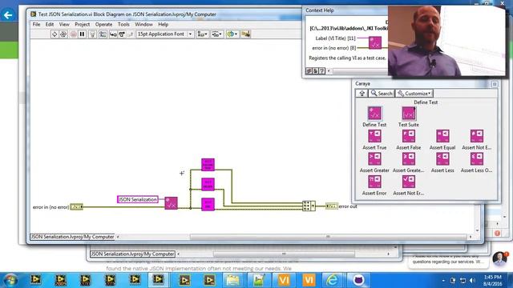The height and width of the screenshot is (288, 513).
Task: Click the Windows Start button
Action: click(x=10, y=280)
